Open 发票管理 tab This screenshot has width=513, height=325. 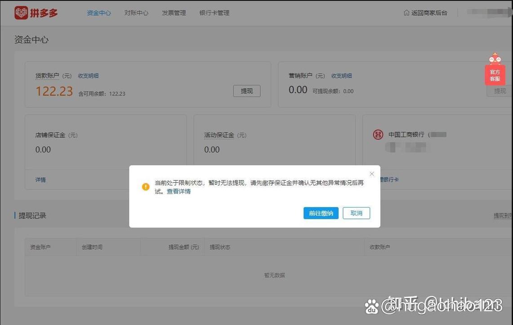point(174,13)
